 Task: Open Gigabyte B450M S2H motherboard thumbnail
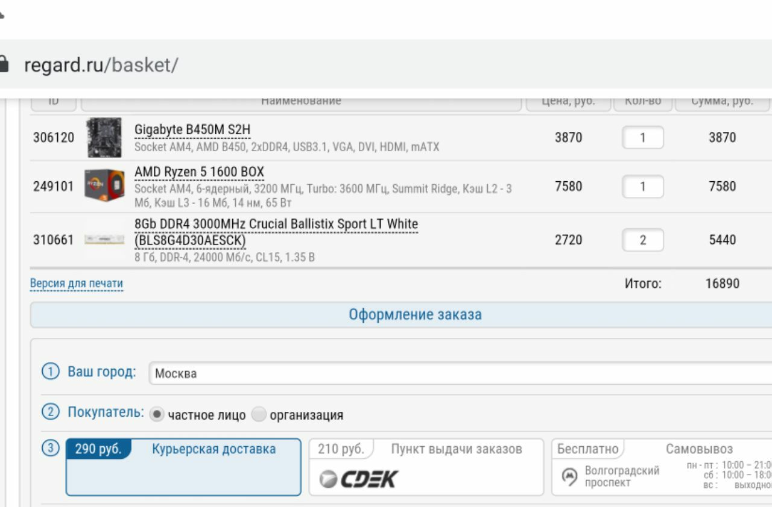(104, 137)
